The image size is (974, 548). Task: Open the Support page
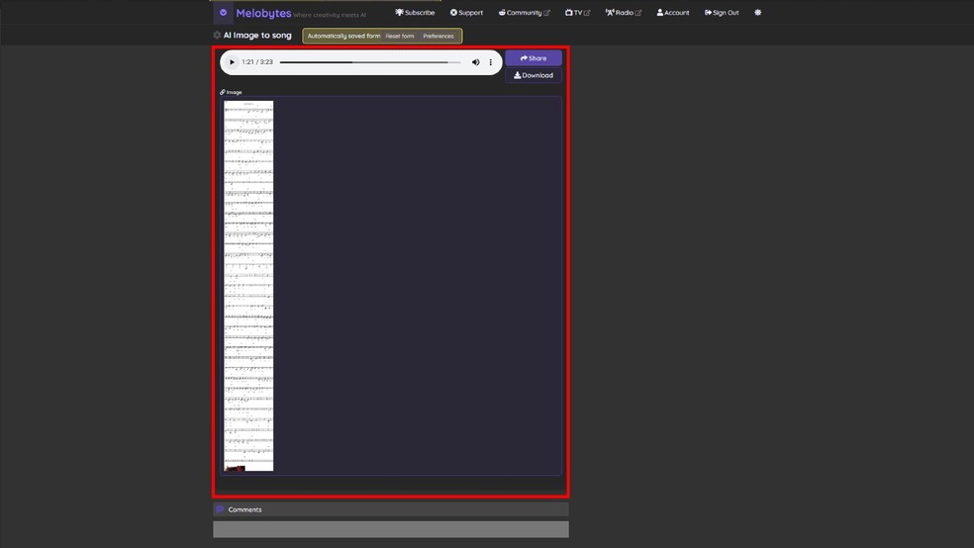pyautogui.click(x=466, y=13)
